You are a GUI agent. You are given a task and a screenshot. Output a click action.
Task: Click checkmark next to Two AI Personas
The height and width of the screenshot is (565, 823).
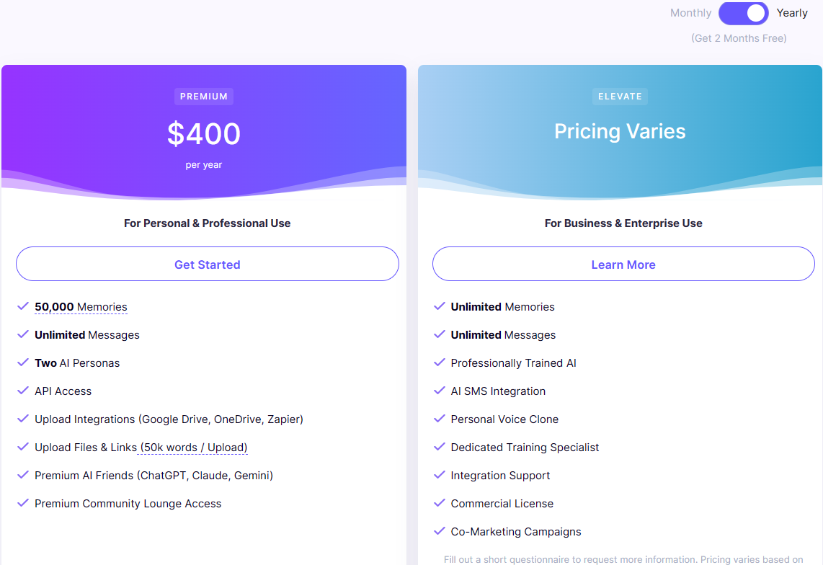click(23, 362)
